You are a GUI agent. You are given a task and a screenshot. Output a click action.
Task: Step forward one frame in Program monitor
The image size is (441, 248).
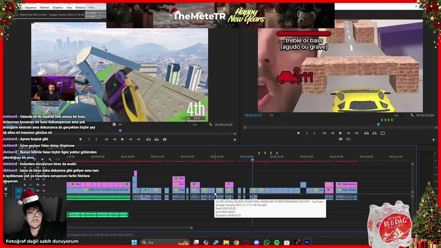pyautogui.click(x=349, y=133)
